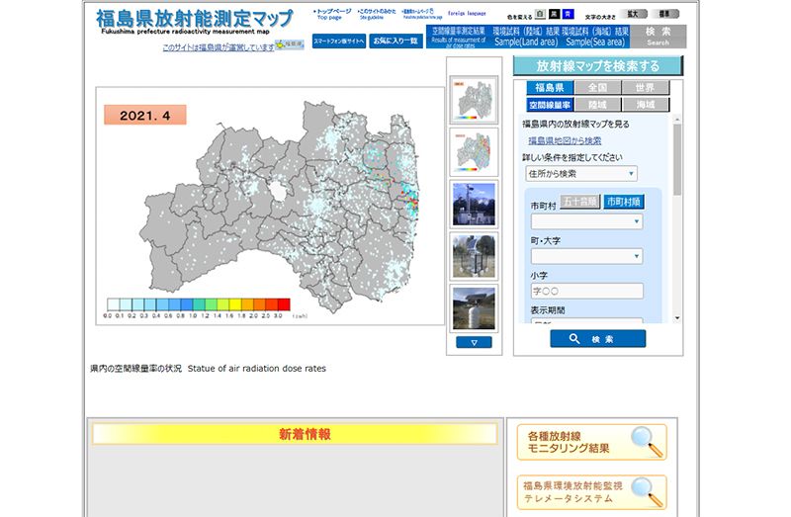Screen dimensions: 791x517
Task: Select the 陸域 category tab
Action: (597, 105)
